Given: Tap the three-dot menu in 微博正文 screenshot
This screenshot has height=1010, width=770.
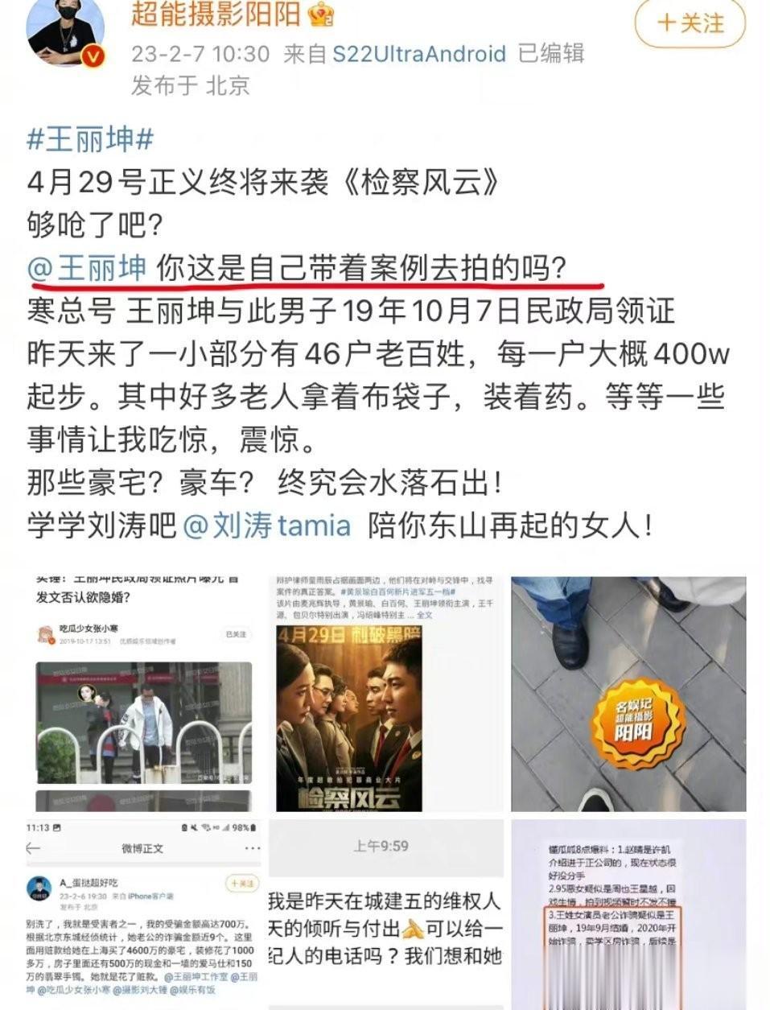Looking at the screenshot, I should tap(252, 848).
